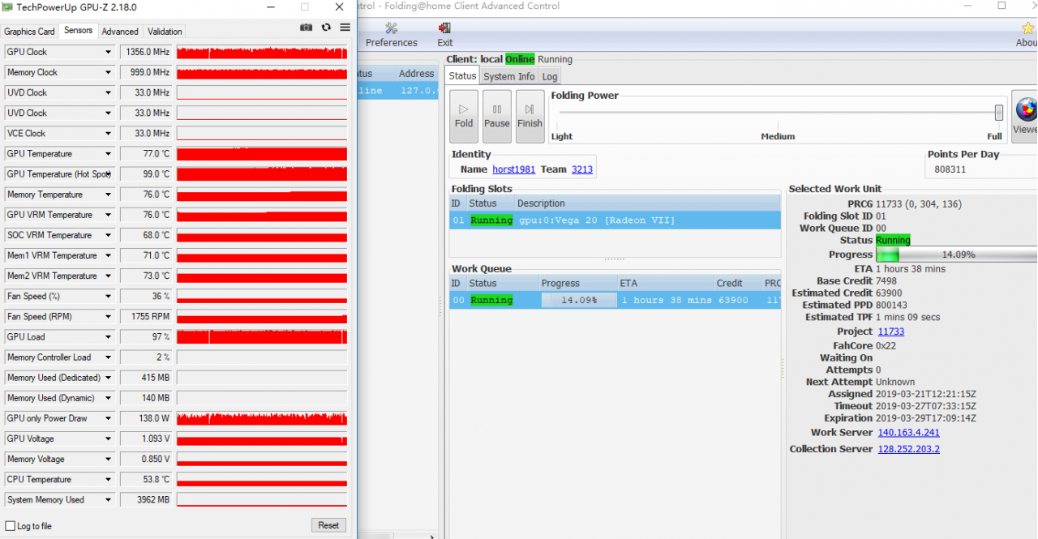This screenshot has height=539, width=1038.
Task: Open Work Server 140.163.4.241 link
Action: (909, 433)
